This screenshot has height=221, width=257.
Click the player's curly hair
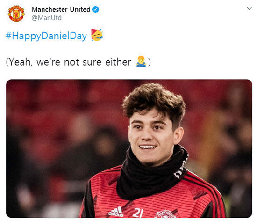[x=153, y=100]
